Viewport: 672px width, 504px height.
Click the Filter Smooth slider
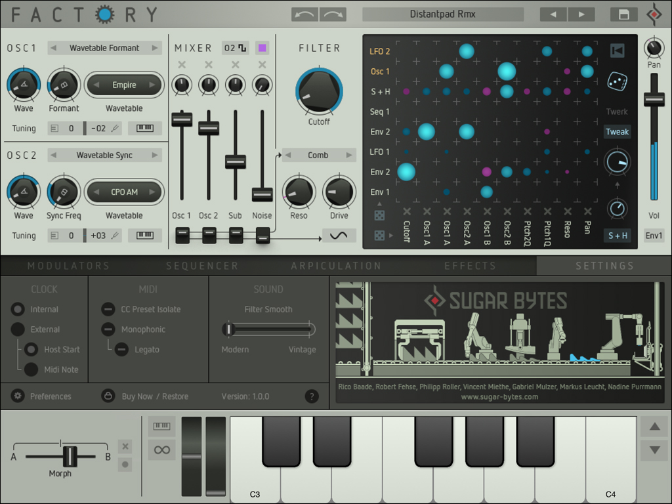click(x=268, y=329)
